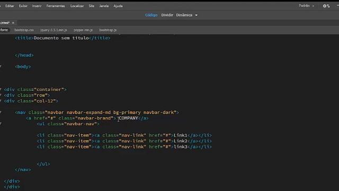
Task: Click the Link1 anchor text
Action: click(180, 135)
